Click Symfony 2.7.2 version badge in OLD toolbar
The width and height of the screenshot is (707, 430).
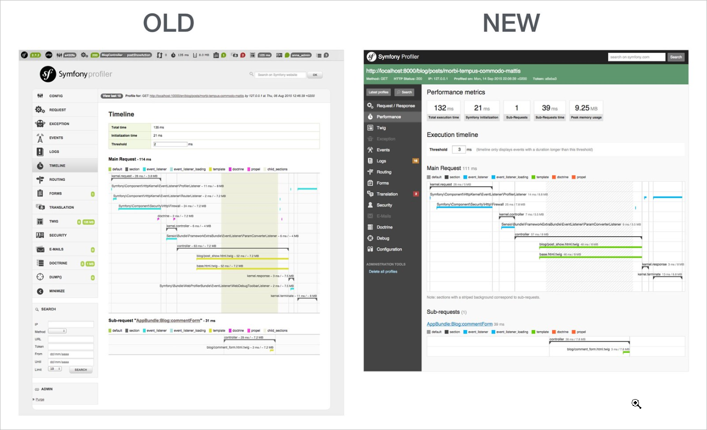click(x=36, y=55)
